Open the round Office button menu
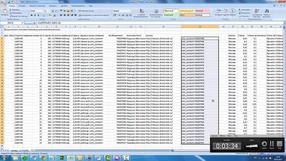The image size is (286, 161). [x=3, y=3]
